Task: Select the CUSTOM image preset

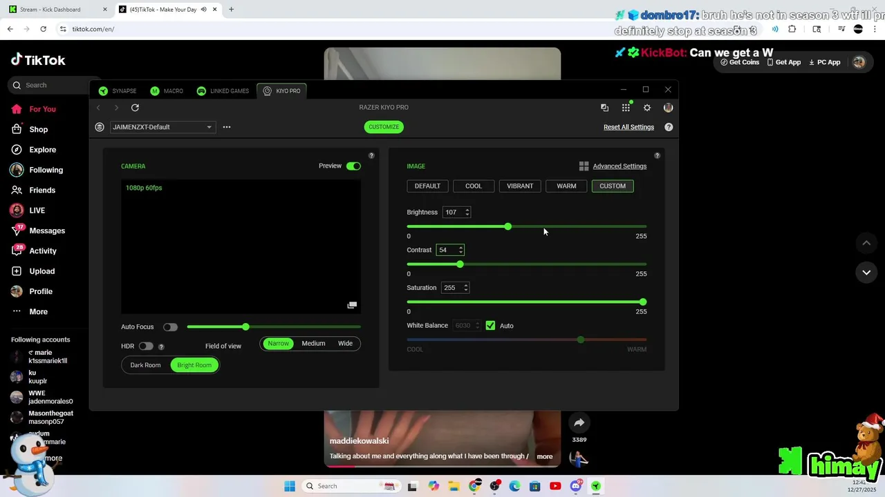Action: click(x=613, y=186)
